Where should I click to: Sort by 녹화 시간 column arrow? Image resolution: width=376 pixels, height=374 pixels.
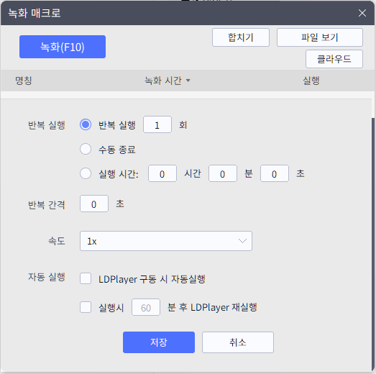click(x=188, y=81)
